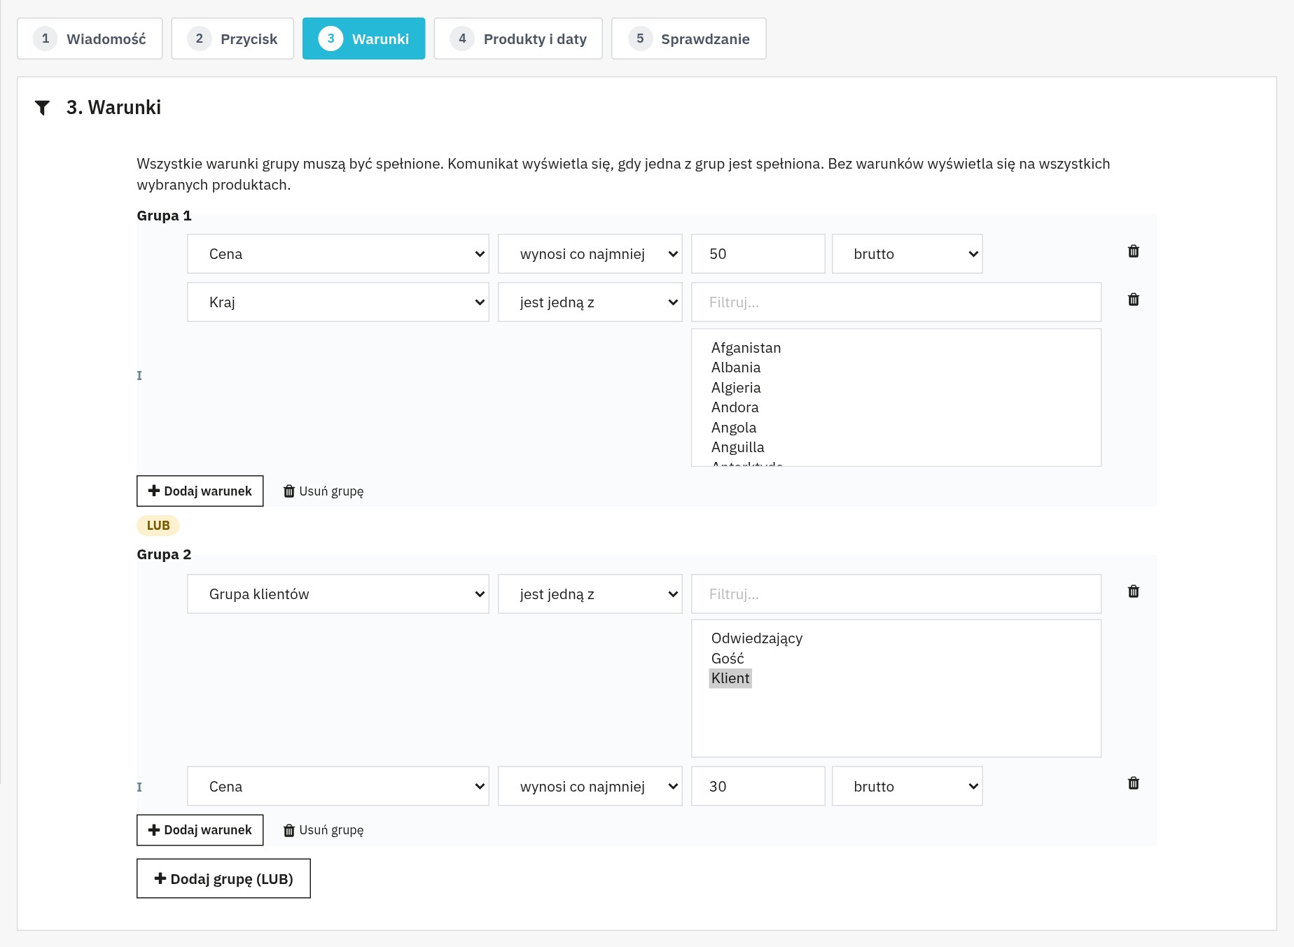Click the AND marker beside Kraj row
This screenshot has height=947, width=1294.
pyautogui.click(x=139, y=376)
